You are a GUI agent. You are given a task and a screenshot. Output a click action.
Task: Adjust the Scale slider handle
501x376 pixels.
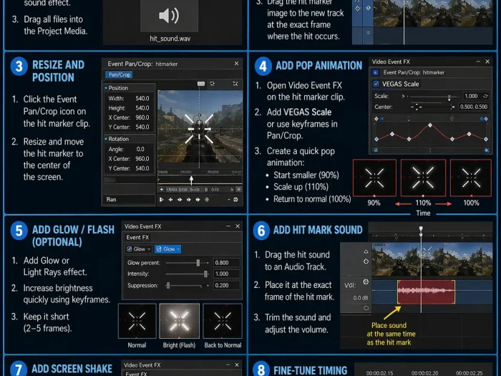pyautogui.click(x=449, y=97)
